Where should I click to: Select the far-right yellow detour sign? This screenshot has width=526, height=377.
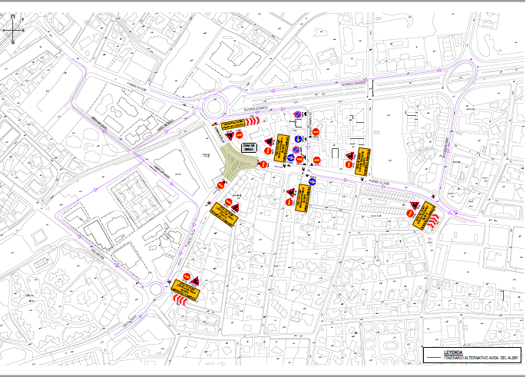(422, 216)
